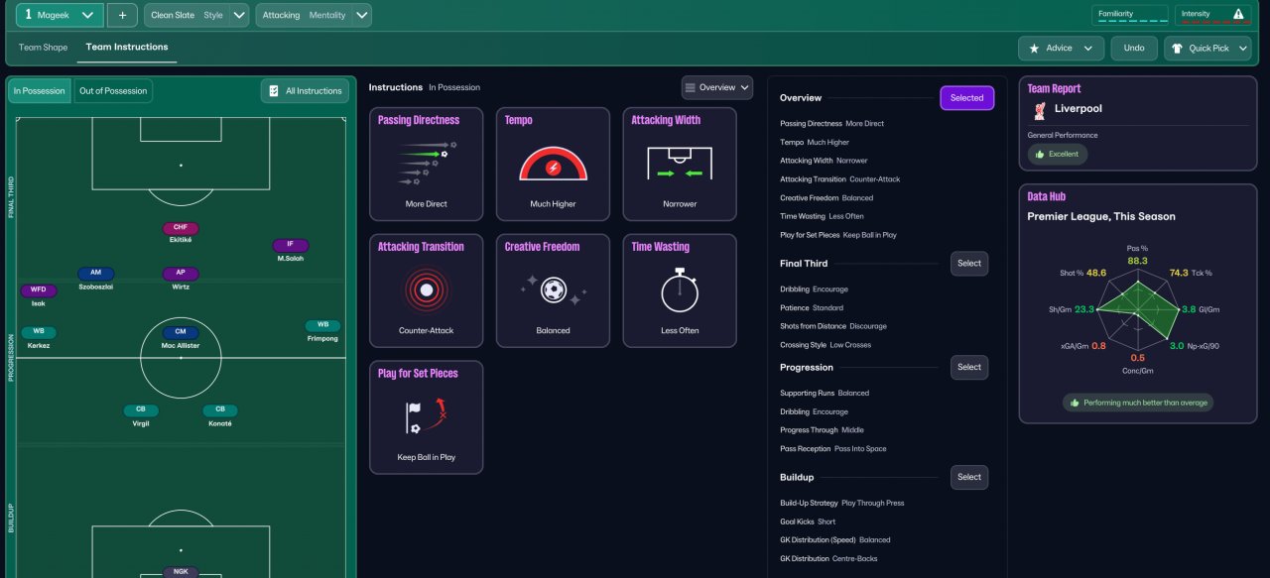Open the Tempo gauge card
Screen dimensions: 1270x578
[x=553, y=164]
